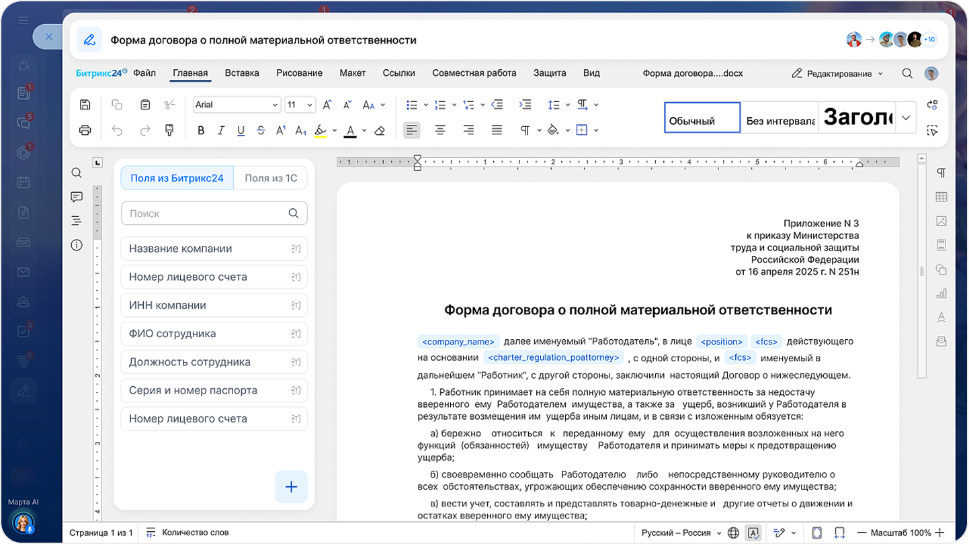
Task: Click the Paste clipboard icon
Action: point(144,105)
